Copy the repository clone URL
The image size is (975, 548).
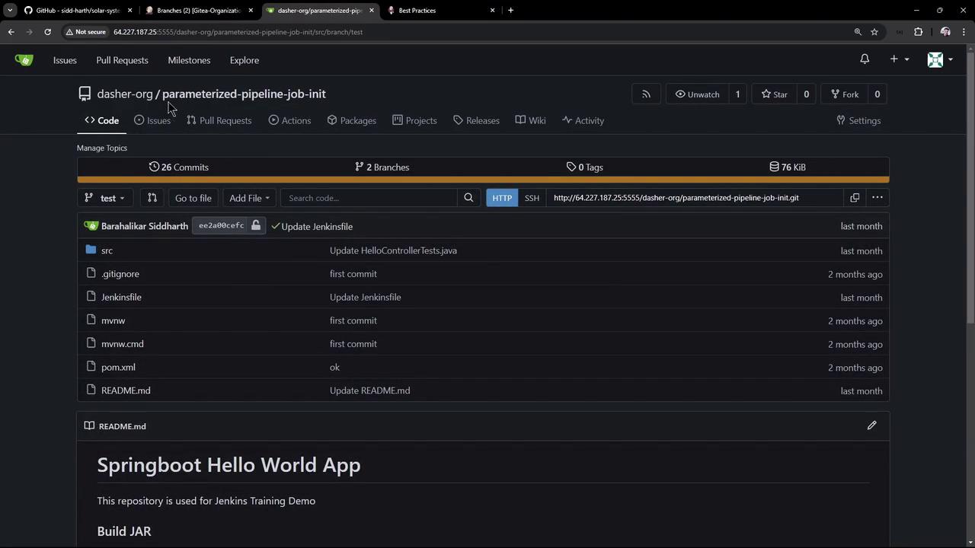[855, 198]
